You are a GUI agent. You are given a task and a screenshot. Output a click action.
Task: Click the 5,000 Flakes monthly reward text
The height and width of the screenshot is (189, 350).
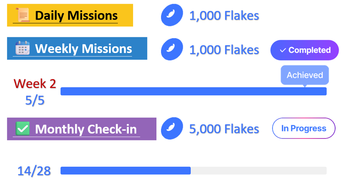(224, 129)
